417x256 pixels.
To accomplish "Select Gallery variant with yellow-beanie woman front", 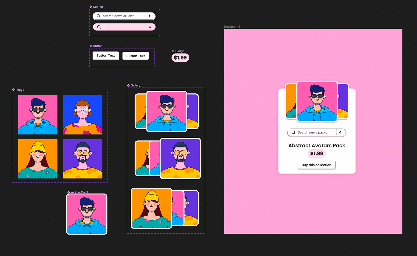I will pyautogui.click(x=165, y=208).
